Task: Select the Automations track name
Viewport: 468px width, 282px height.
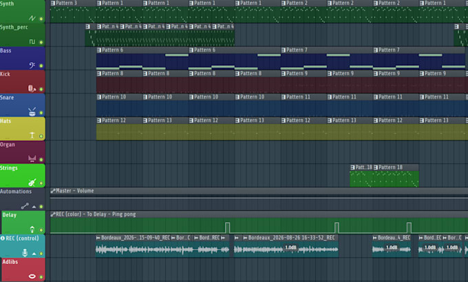Action: pyautogui.click(x=16, y=192)
